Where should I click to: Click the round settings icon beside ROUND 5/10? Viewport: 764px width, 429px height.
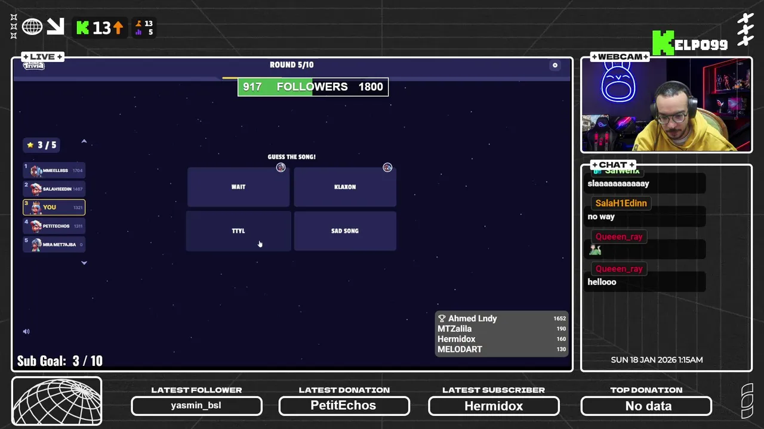tap(555, 66)
